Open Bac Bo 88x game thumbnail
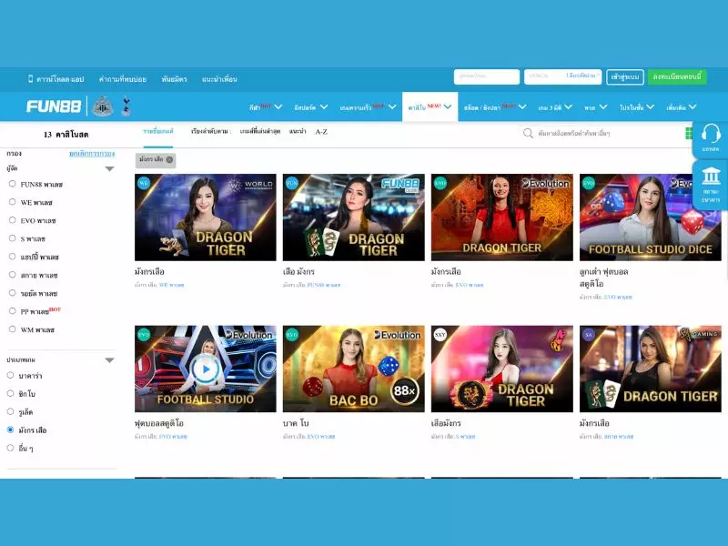Screen dimensions: 728x546 (x=353, y=369)
